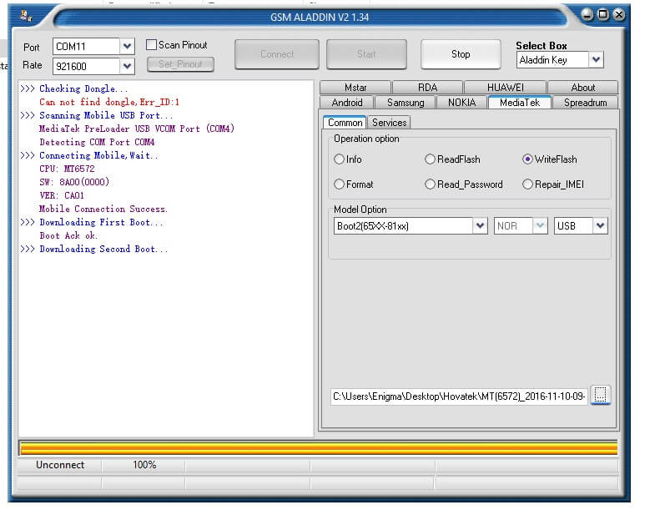Open the Port COM11 dropdown
This screenshot has width=665, height=515.
click(127, 46)
